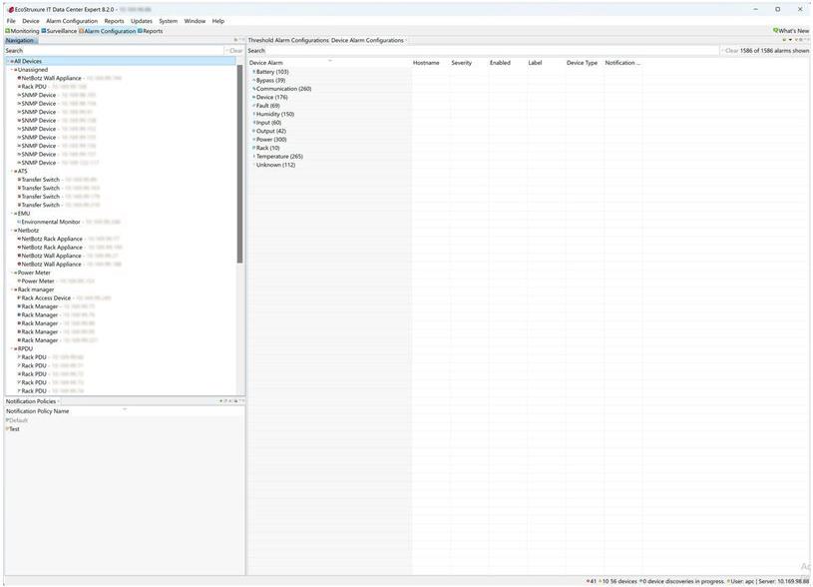
Task: Select the Default notification policy
Action: tap(18, 420)
